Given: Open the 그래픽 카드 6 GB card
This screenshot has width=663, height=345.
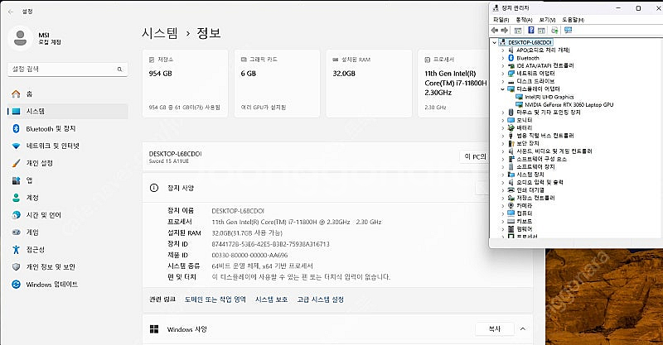Looking at the screenshot, I should click(277, 84).
